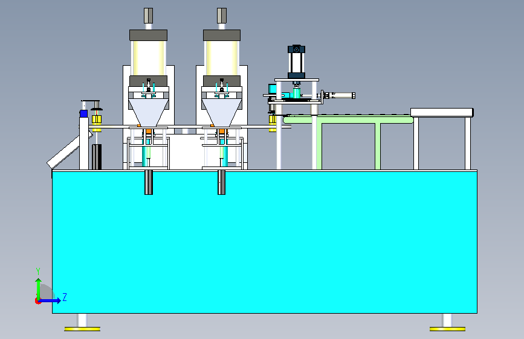Image resolution: width=524 pixels, height=339 pixels.
Task: Click the "Y" axis label
Action: pos(38,271)
